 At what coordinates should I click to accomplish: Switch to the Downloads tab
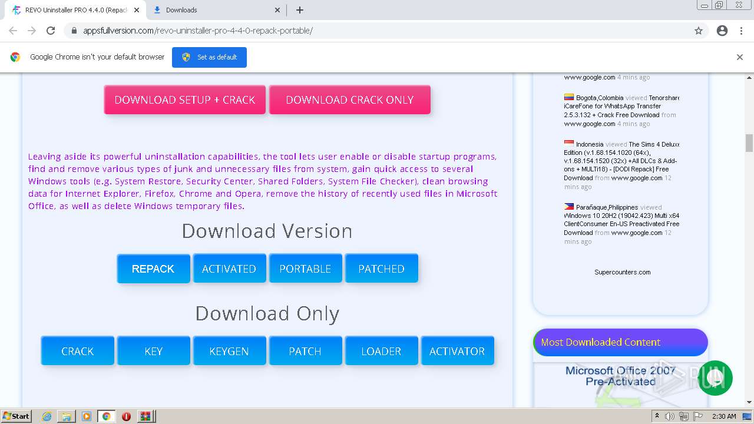[216, 10]
